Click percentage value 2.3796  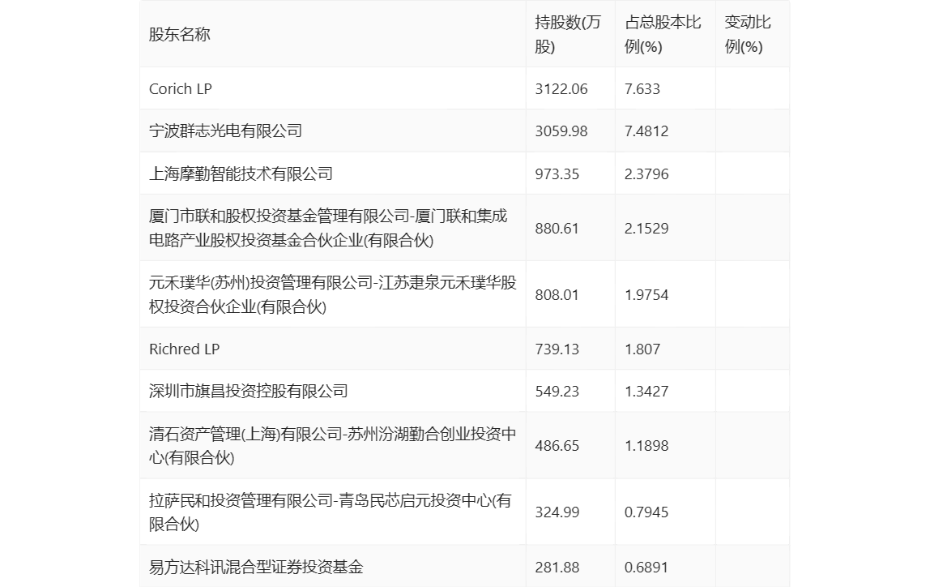tap(646, 174)
